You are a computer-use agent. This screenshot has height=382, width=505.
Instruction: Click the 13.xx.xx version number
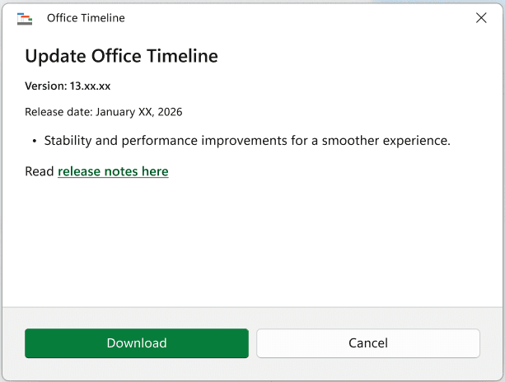point(90,86)
